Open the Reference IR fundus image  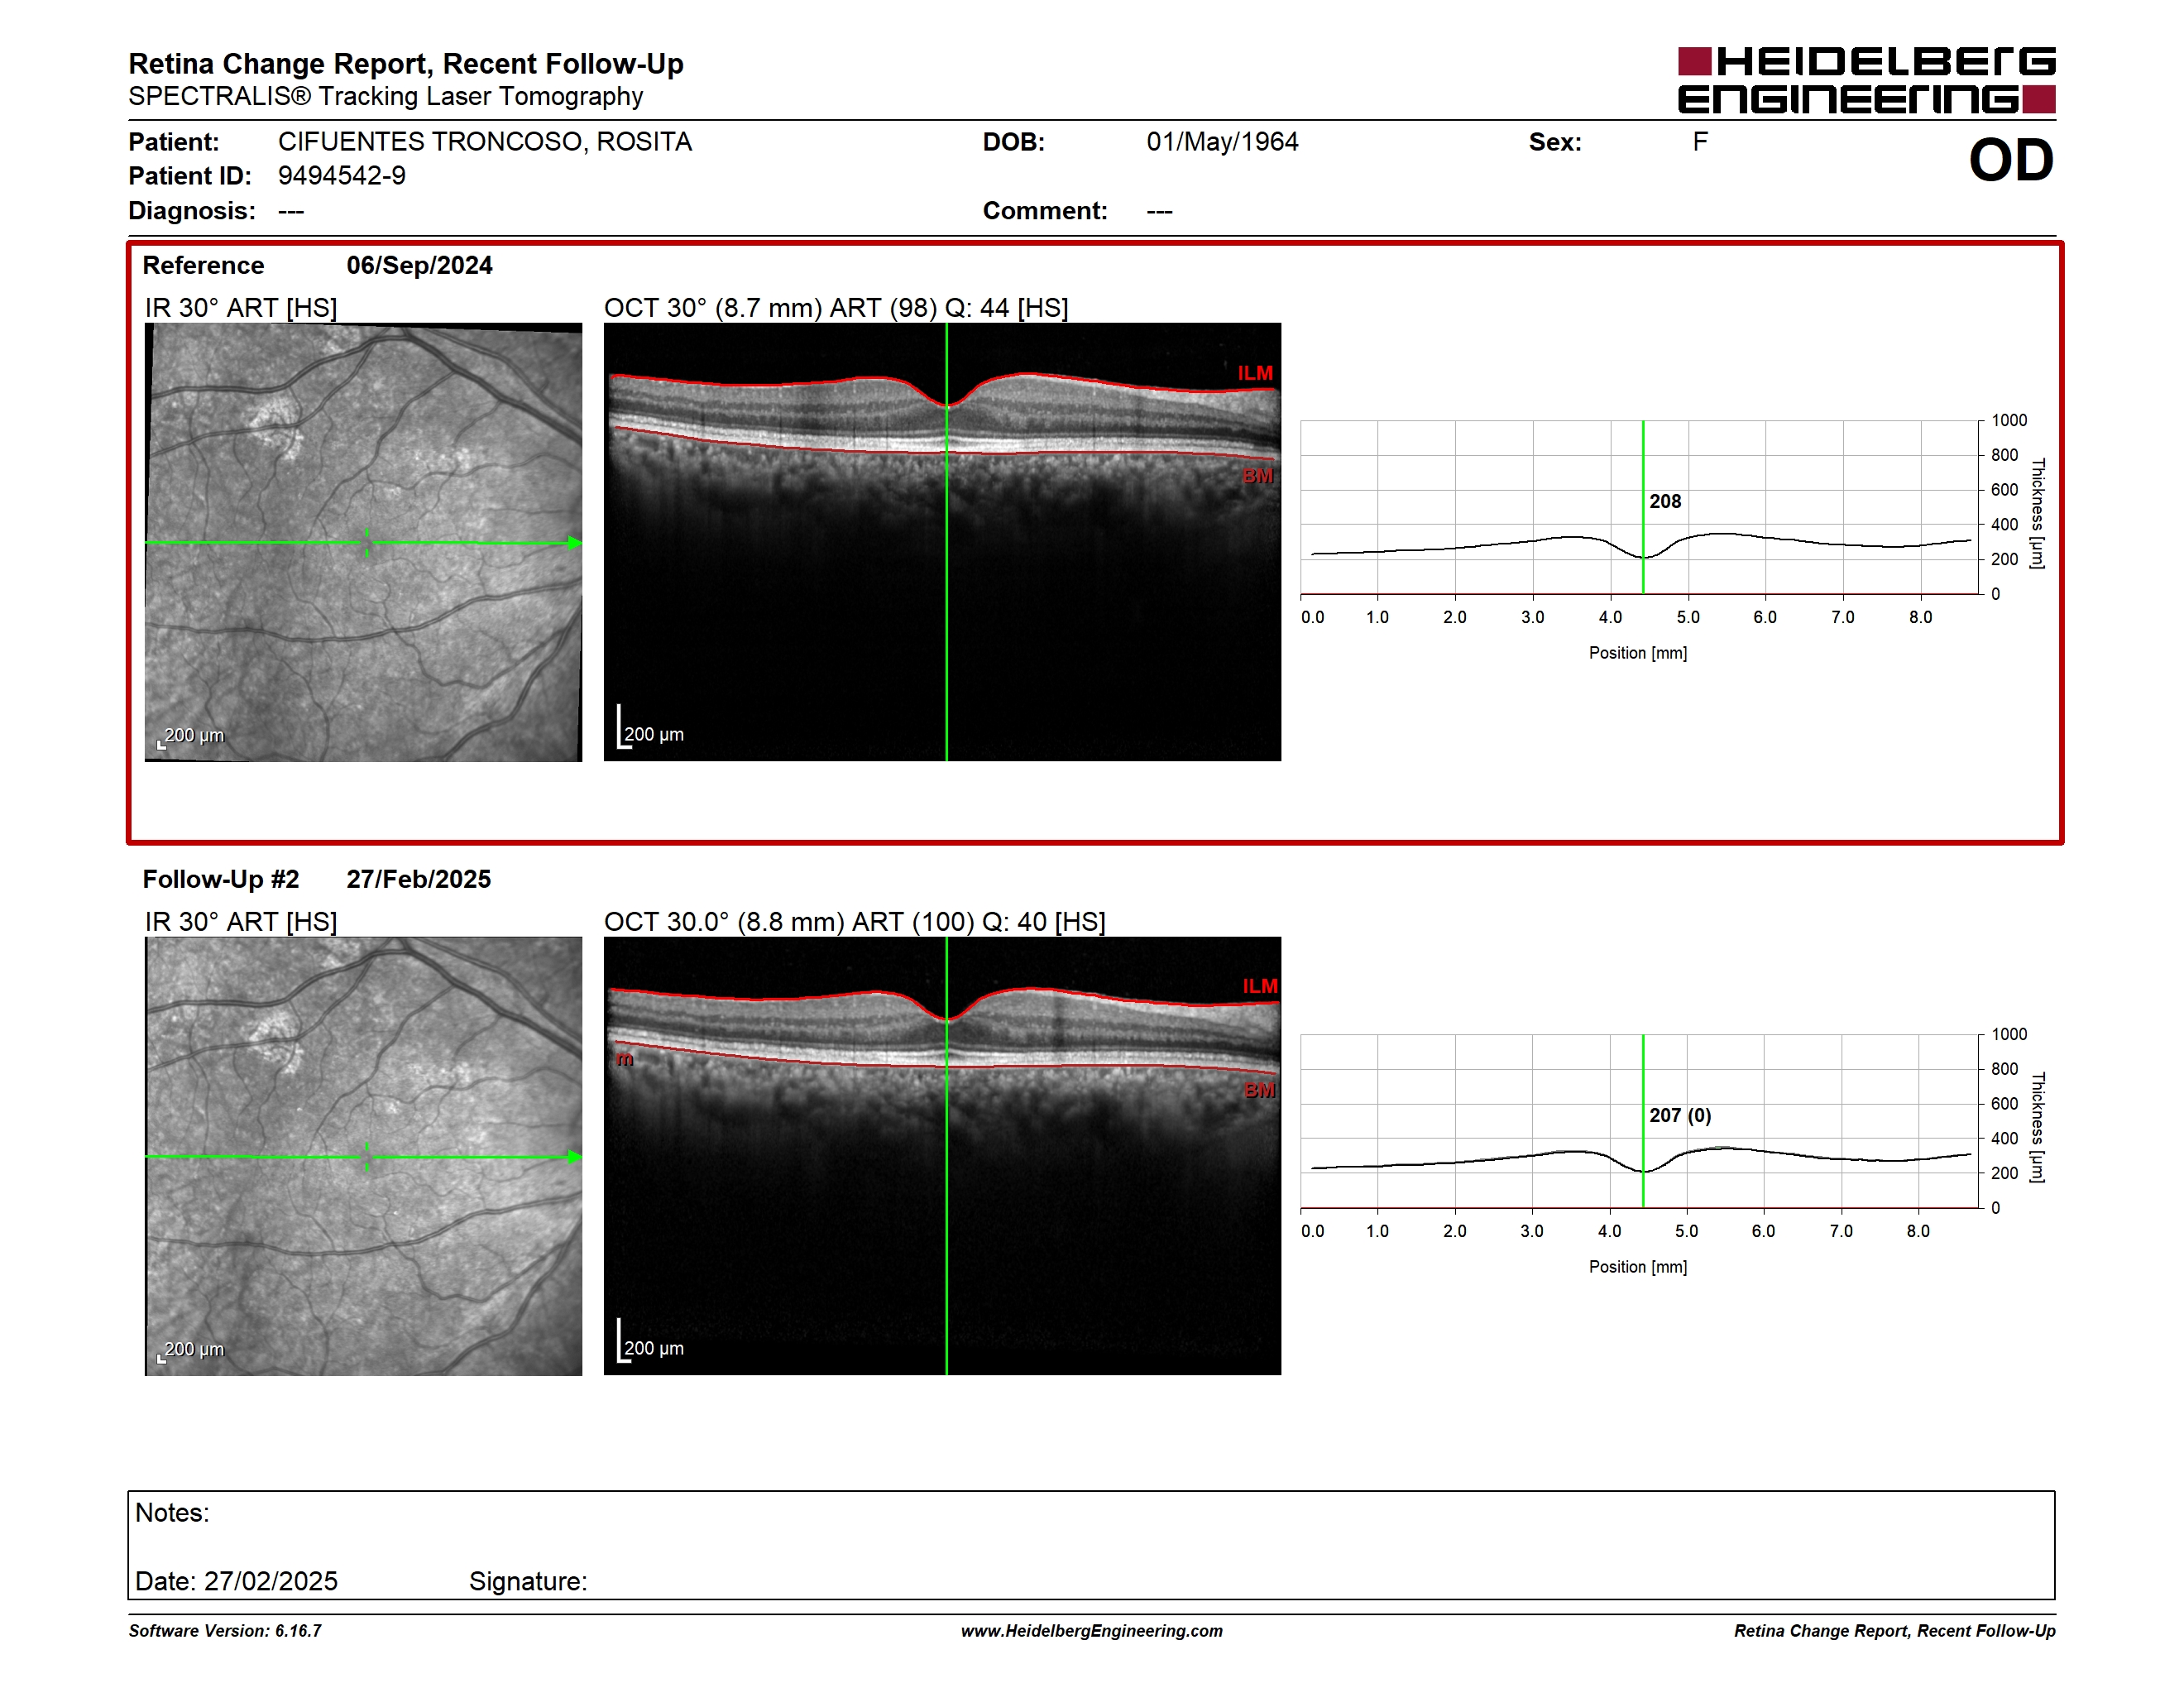[x=363, y=542]
